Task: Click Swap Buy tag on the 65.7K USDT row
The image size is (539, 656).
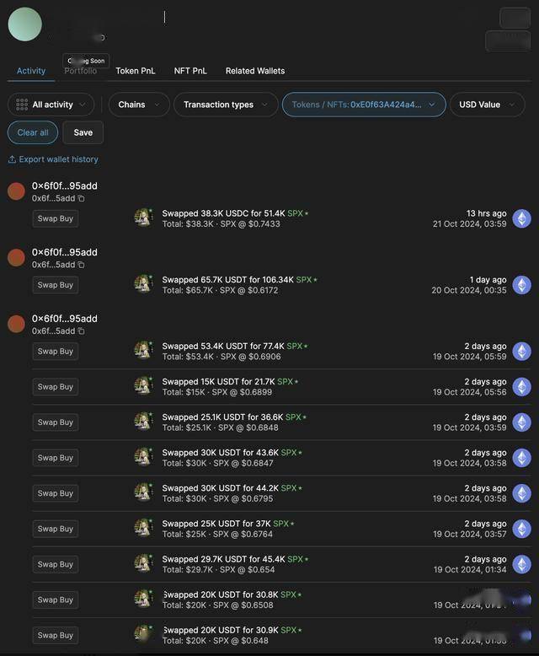Action: click(55, 285)
